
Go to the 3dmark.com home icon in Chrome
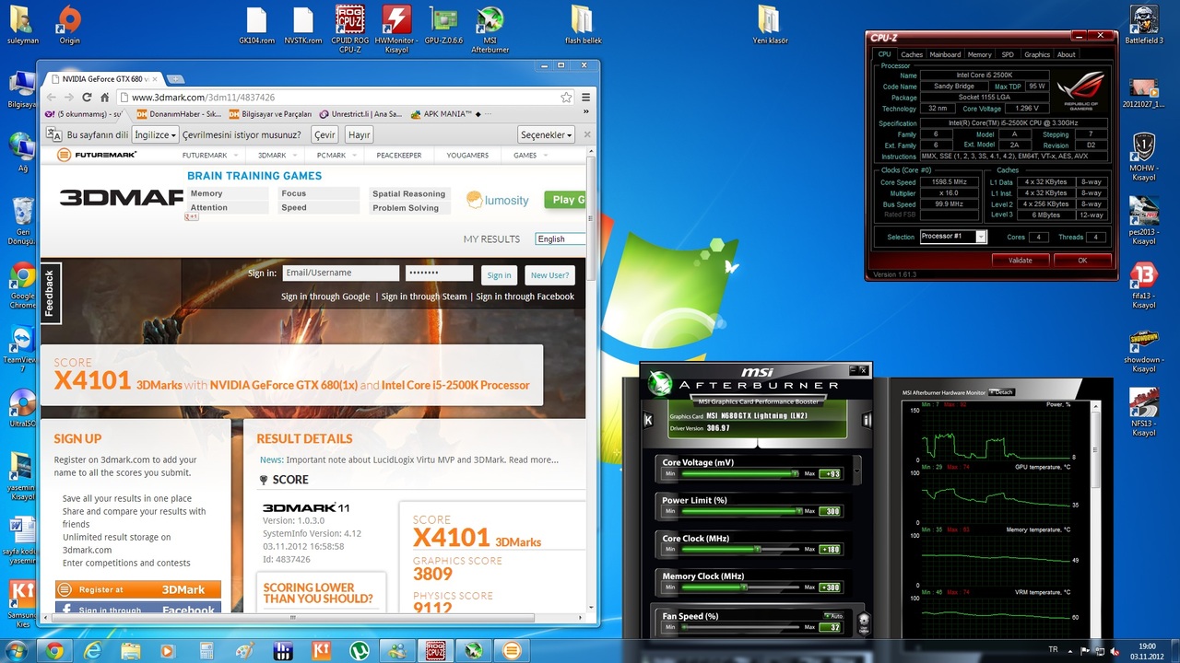pos(105,97)
